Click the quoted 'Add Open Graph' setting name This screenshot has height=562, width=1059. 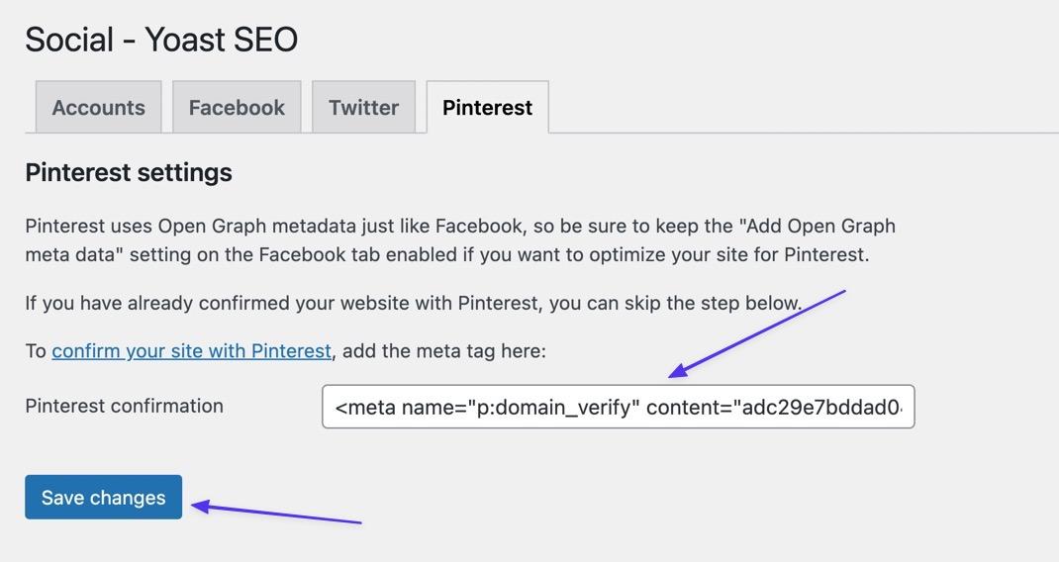770,226
